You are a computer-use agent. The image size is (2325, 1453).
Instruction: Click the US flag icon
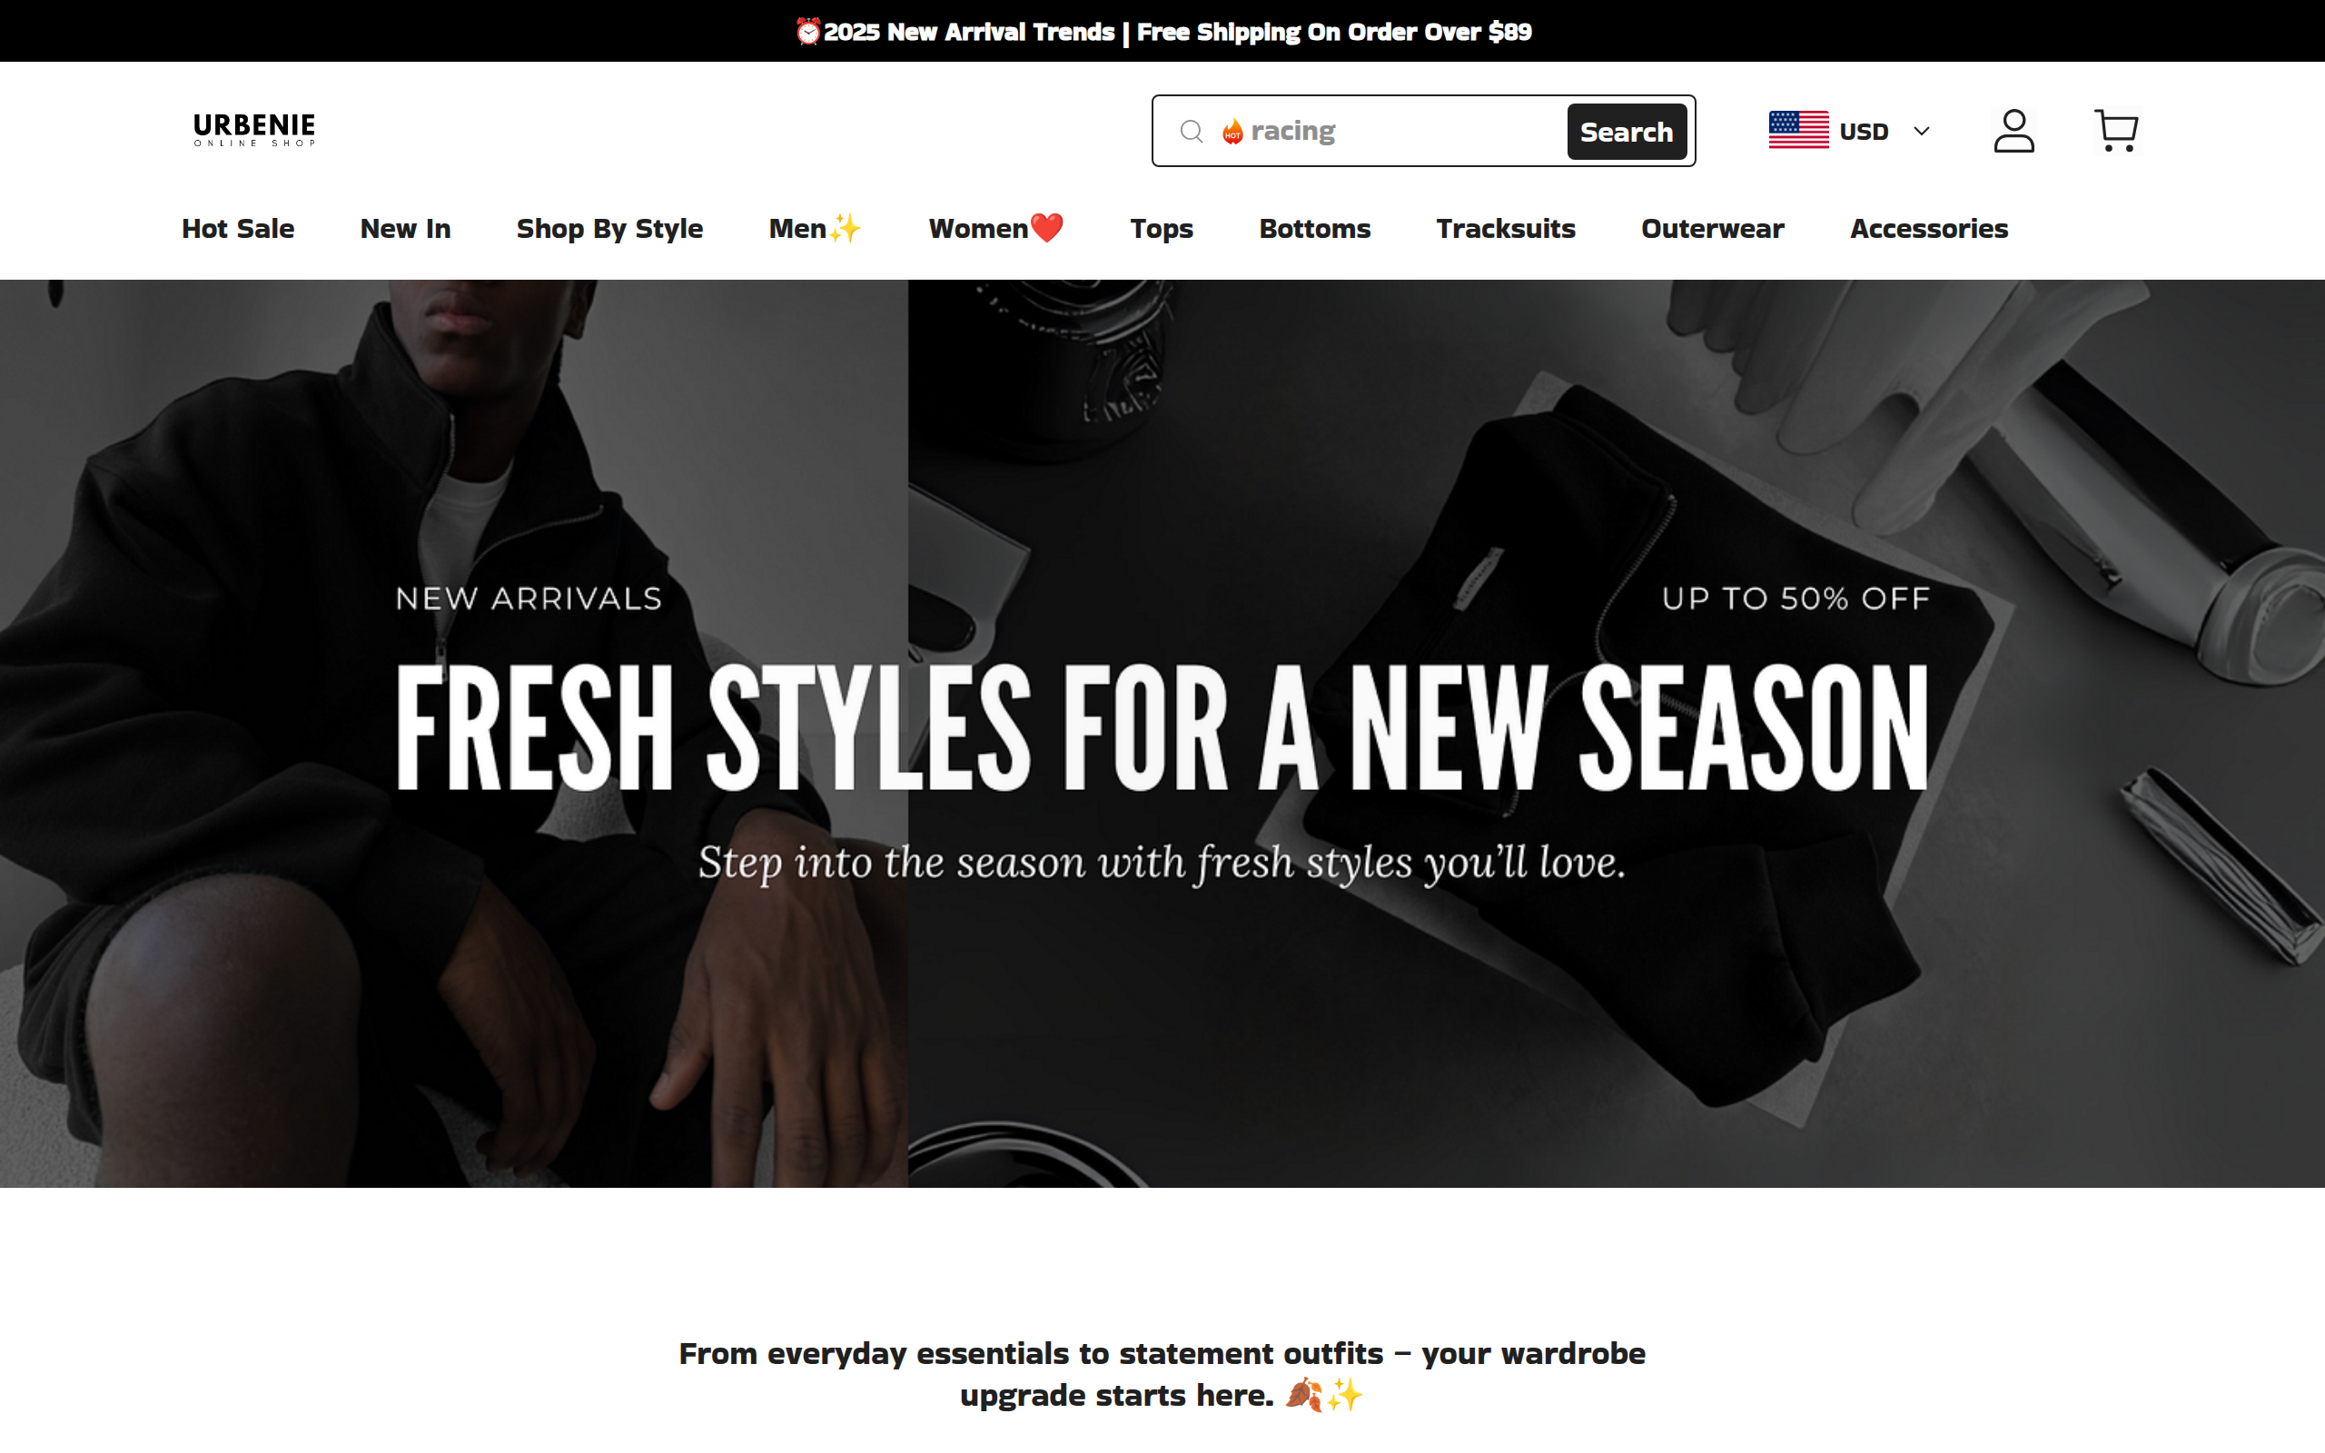1798,131
